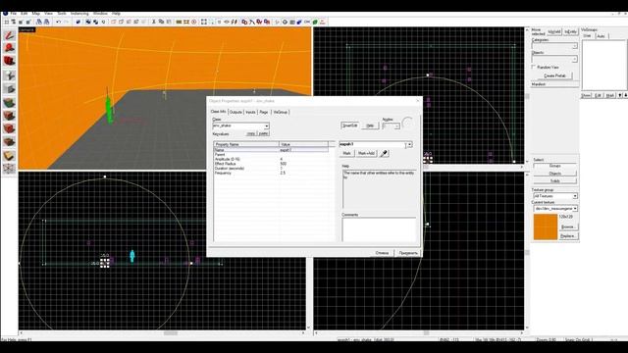Open the Map menu

(x=36, y=14)
